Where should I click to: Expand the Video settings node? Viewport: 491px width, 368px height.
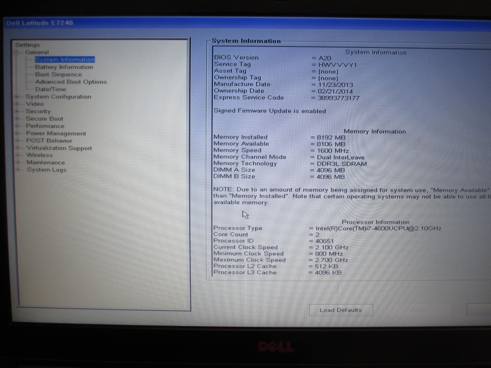[x=17, y=104]
